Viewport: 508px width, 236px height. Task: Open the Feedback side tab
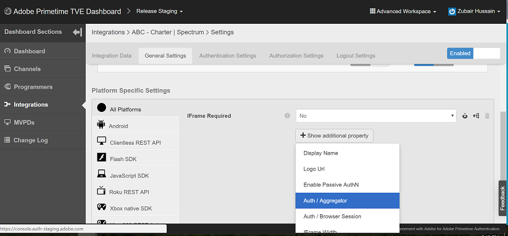(503, 199)
